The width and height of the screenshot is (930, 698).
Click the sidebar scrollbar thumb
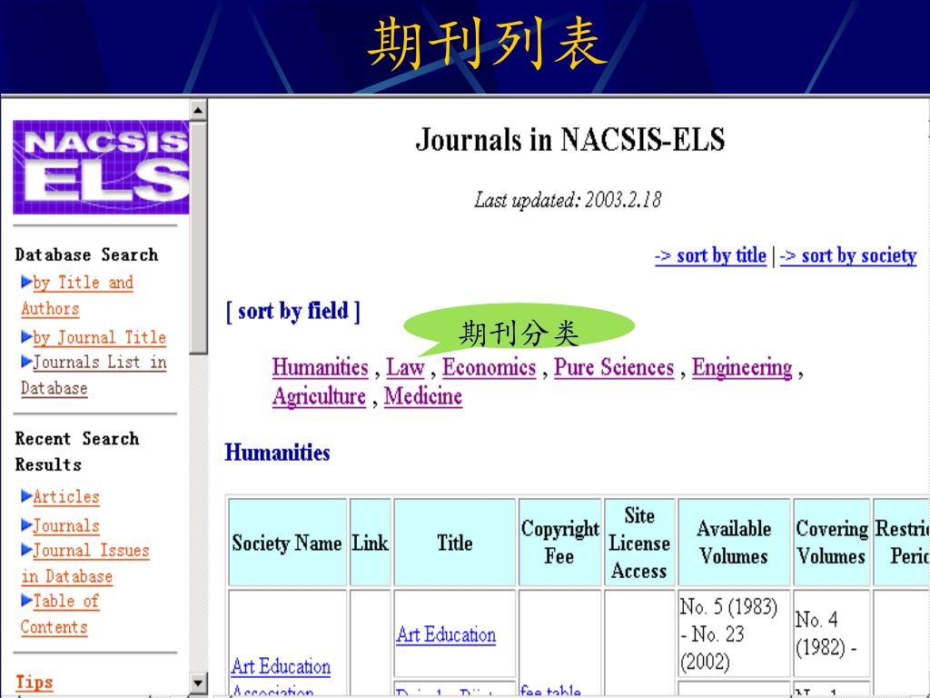click(x=198, y=238)
